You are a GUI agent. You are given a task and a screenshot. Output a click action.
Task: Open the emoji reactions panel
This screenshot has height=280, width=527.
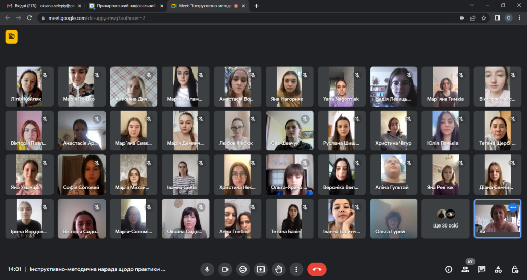pos(242,269)
